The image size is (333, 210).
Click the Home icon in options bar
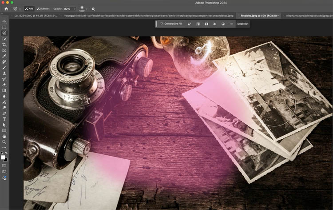coord(6,9)
